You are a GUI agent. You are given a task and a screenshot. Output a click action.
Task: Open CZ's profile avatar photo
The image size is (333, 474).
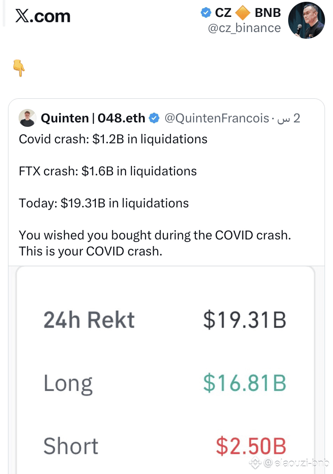tap(306, 20)
